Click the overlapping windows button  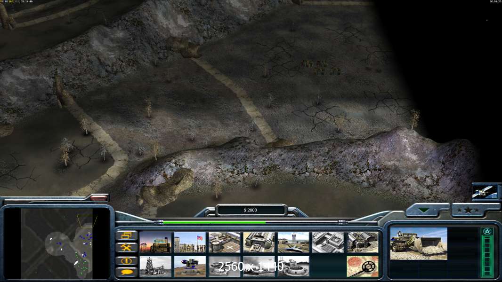pos(127,235)
